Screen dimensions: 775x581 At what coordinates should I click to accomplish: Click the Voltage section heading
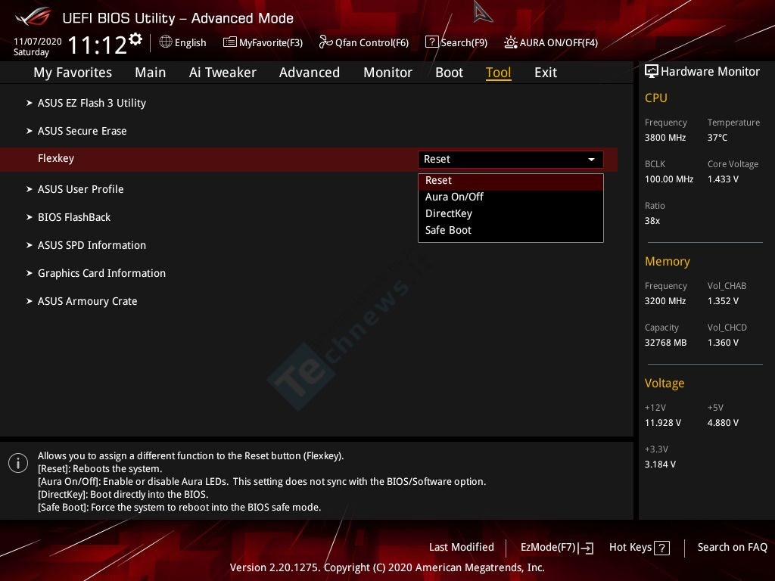coord(665,384)
